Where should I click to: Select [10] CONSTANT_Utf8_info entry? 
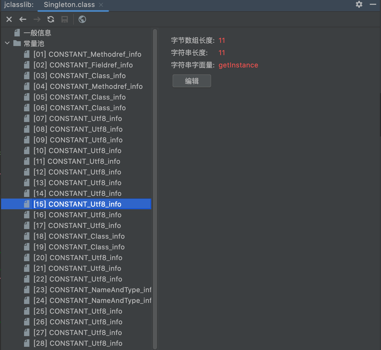77,151
